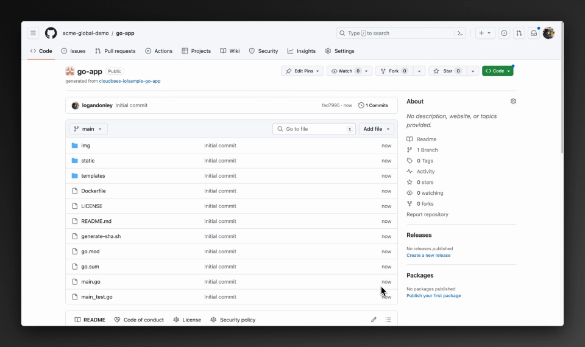Open the README outline list icon

(388, 320)
